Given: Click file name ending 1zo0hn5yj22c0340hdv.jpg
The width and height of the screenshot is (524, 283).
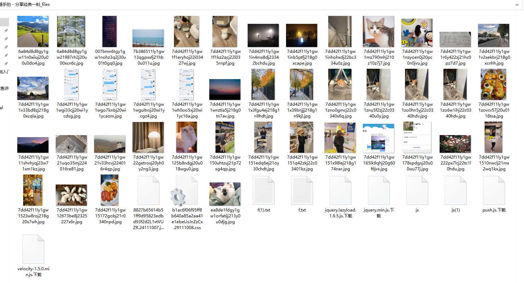Looking at the screenshot, I should pos(417,110).
